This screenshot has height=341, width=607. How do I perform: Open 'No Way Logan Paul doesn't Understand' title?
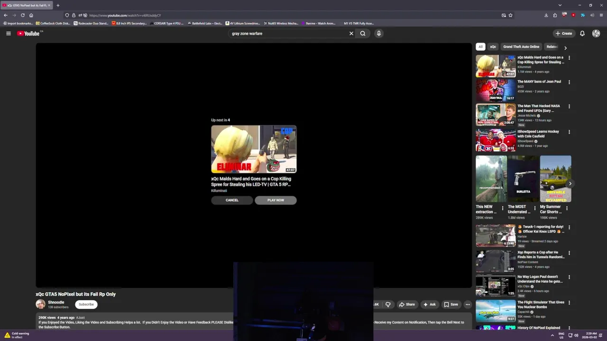(540, 279)
